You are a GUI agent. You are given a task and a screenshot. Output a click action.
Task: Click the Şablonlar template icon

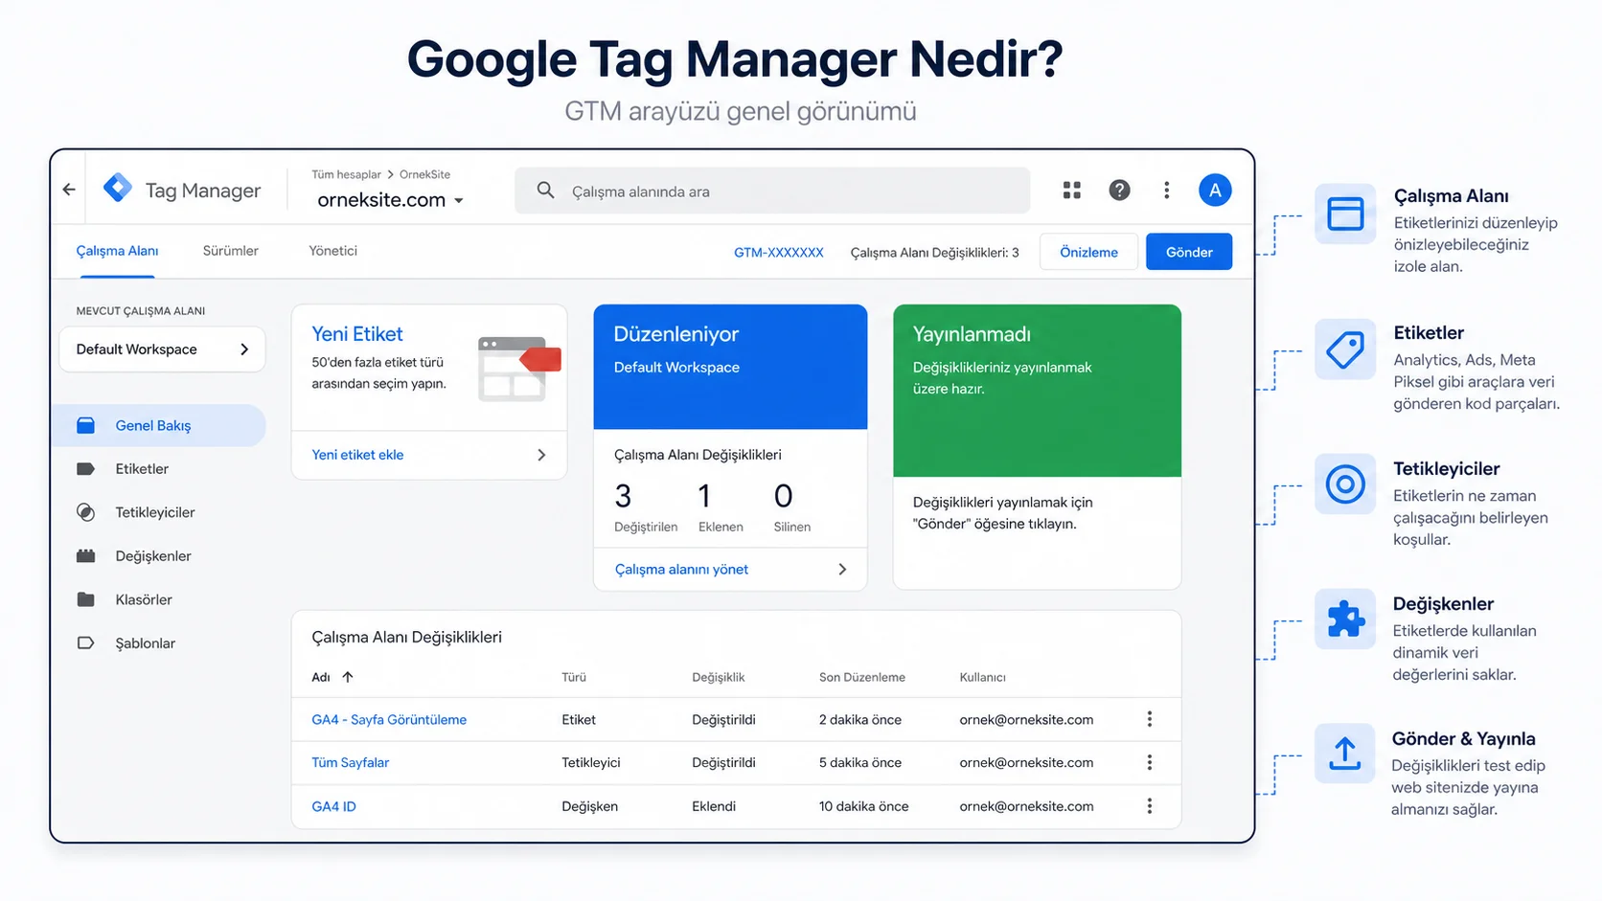point(85,643)
